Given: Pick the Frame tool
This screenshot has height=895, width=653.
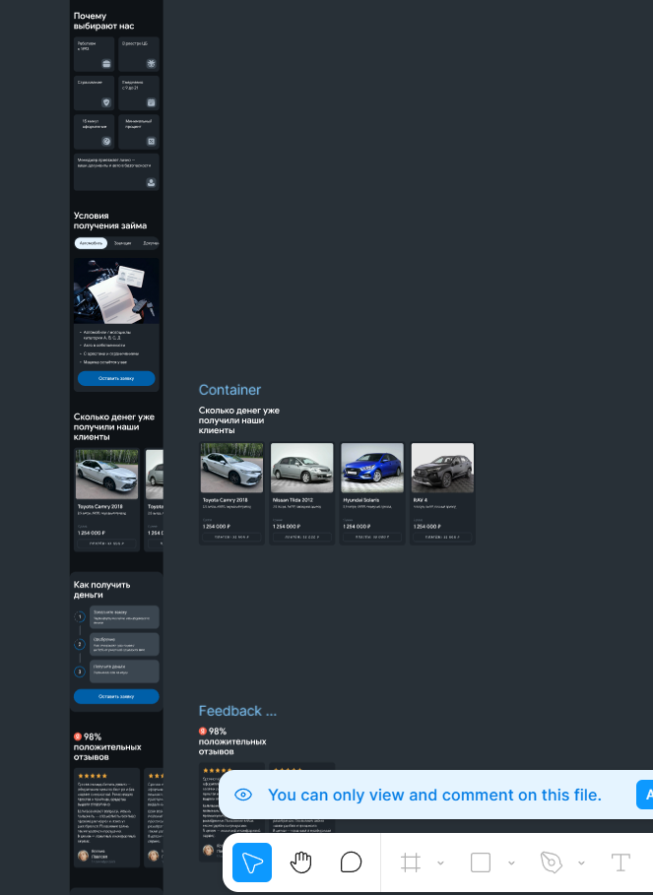Looking at the screenshot, I should coord(411,863).
